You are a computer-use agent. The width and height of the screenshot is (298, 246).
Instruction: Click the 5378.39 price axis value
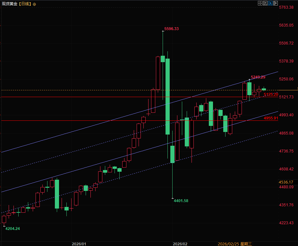tap(286, 61)
